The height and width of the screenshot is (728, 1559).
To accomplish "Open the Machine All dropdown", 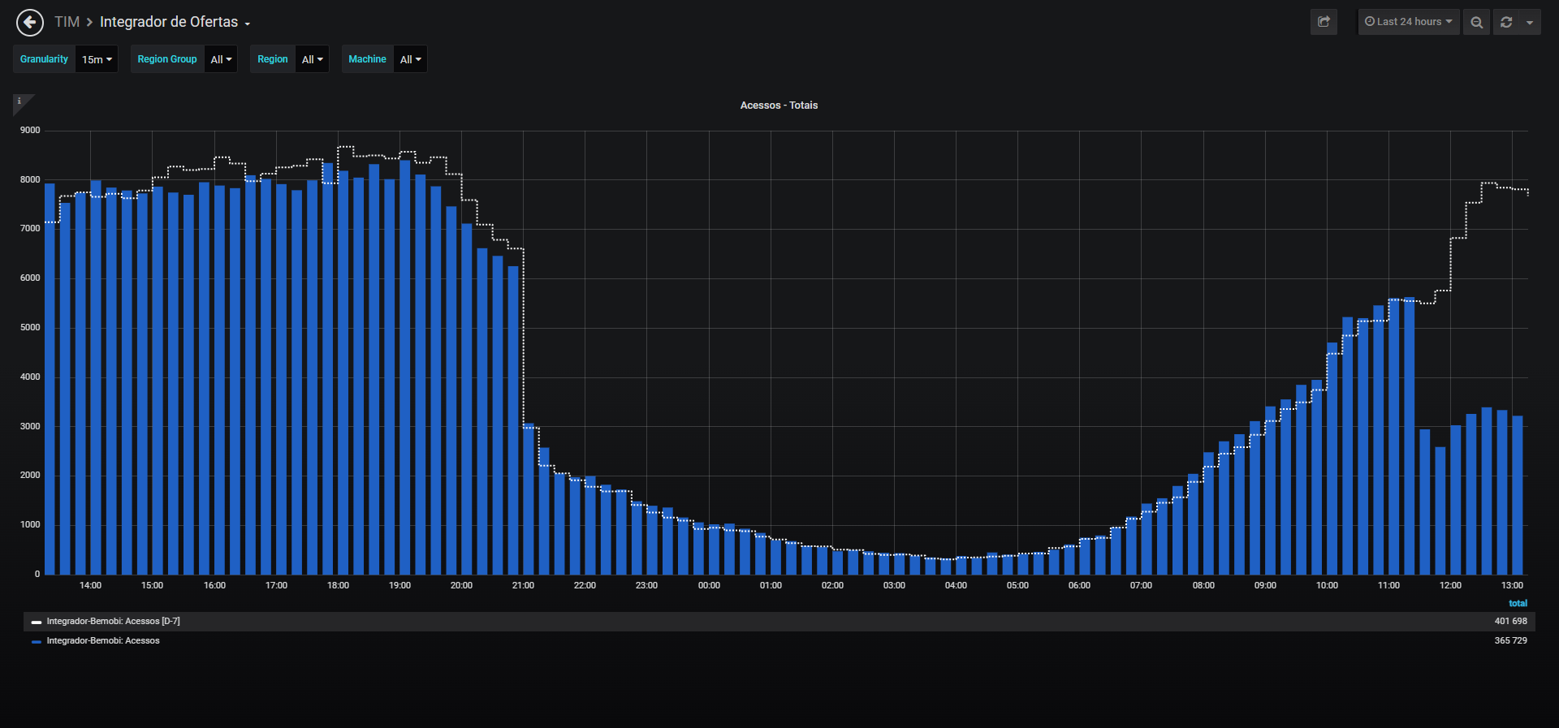I will point(410,59).
